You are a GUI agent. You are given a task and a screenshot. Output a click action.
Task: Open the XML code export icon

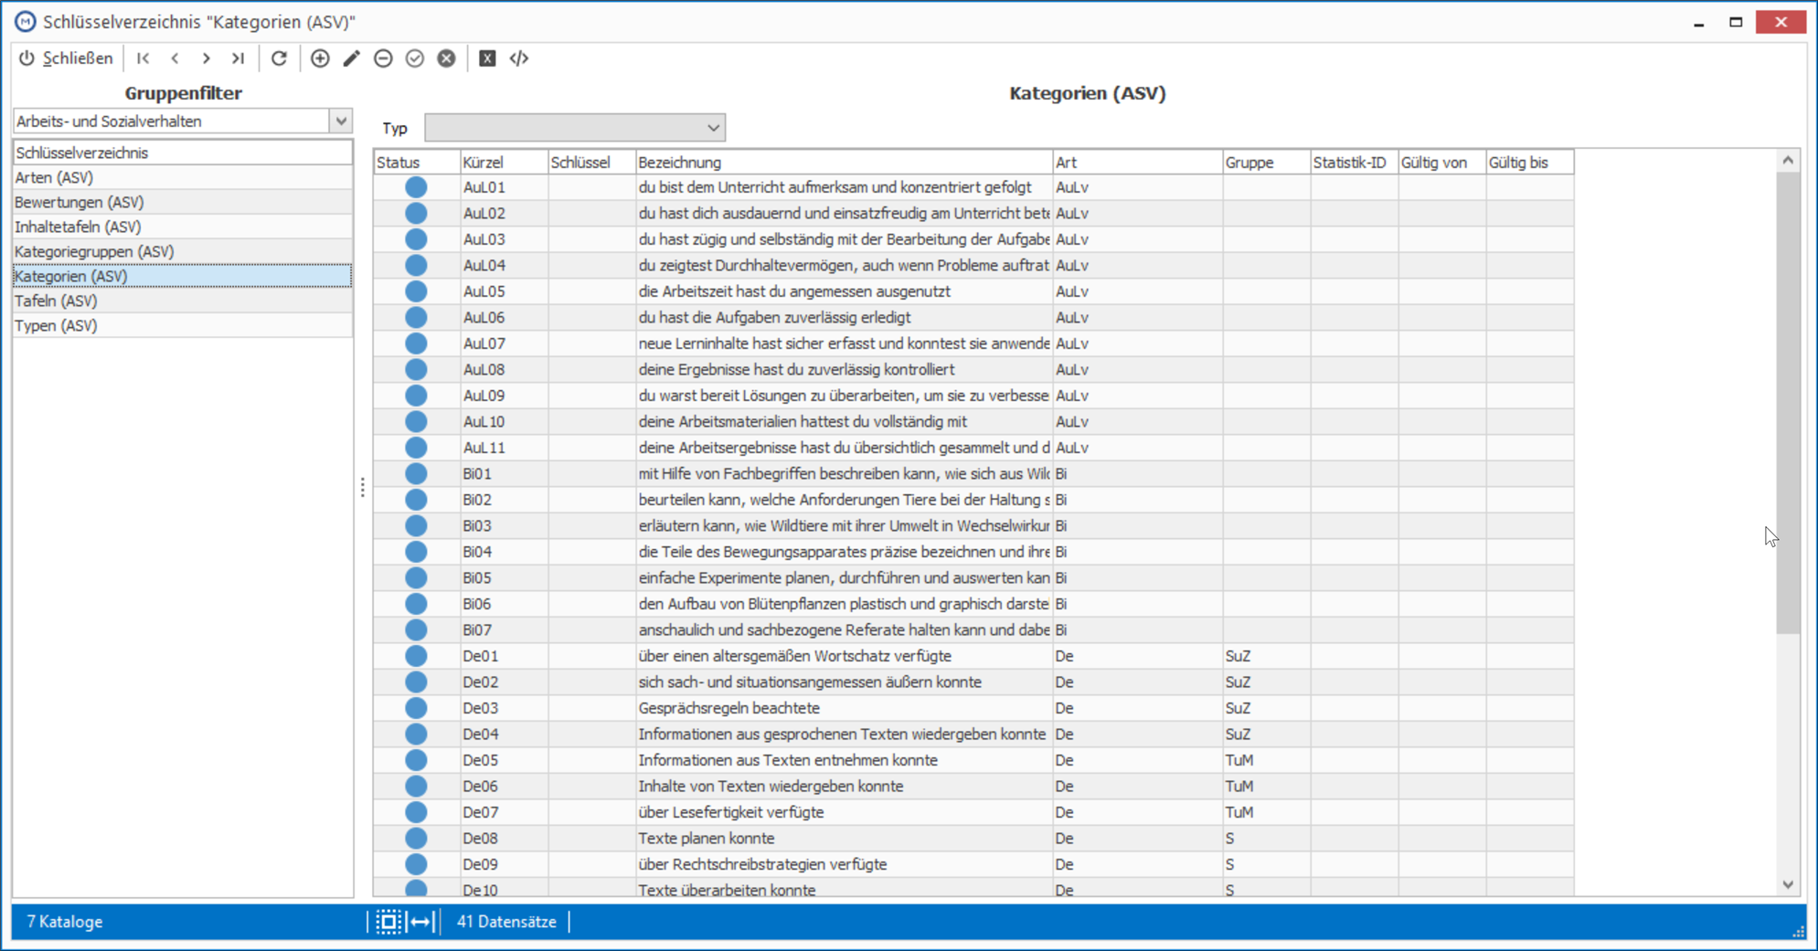[x=519, y=58]
